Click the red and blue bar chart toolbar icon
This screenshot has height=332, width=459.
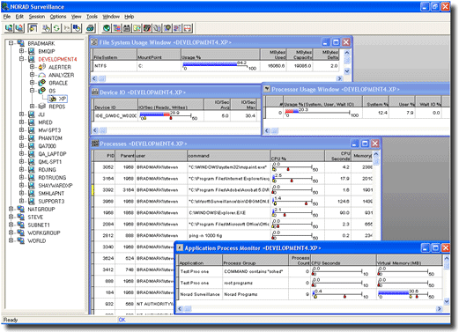(117, 28)
